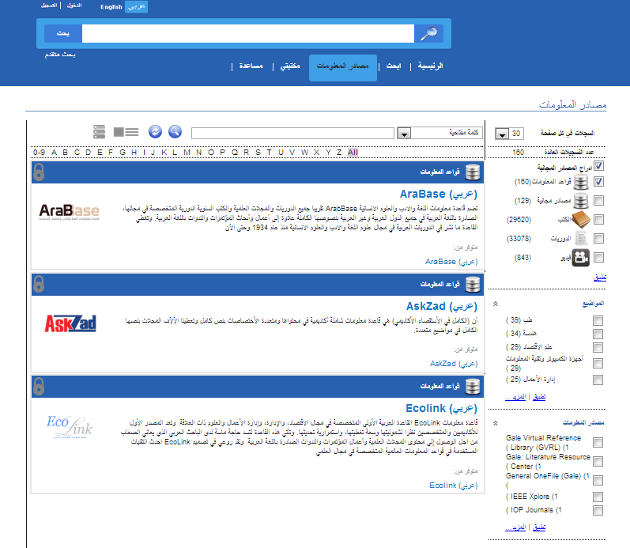
Task: Check the video (843) checkbox
Action: (x=598, y=257)
